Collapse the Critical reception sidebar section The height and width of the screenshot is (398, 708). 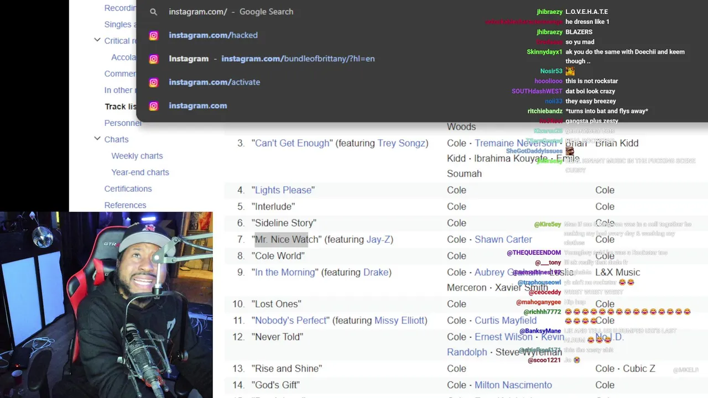point(97,40)
